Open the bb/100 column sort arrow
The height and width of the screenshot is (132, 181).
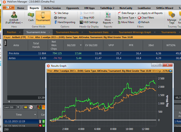[x=81, y=45]
